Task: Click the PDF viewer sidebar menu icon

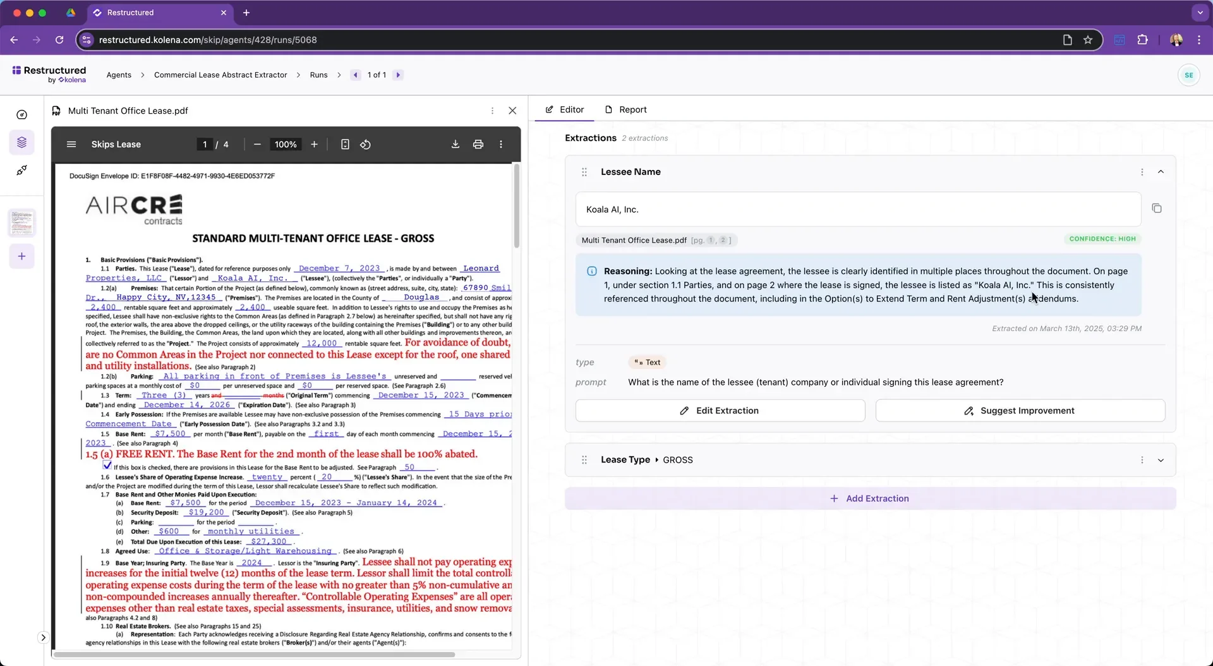Action: click(x=71, y=145)
